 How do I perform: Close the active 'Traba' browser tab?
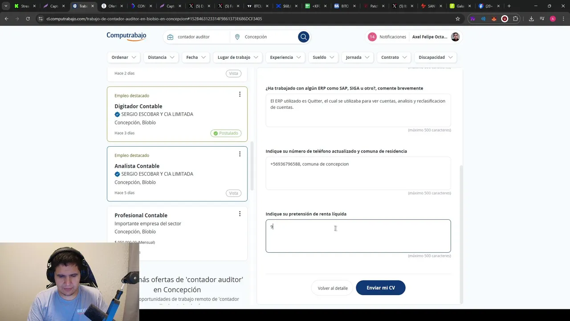(93, 6)
